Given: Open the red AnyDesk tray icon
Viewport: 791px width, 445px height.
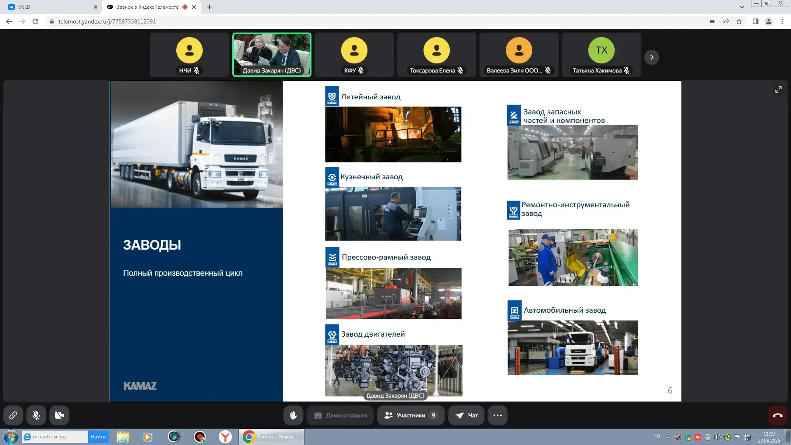Looking at the screenshot, I should point(698,437).
